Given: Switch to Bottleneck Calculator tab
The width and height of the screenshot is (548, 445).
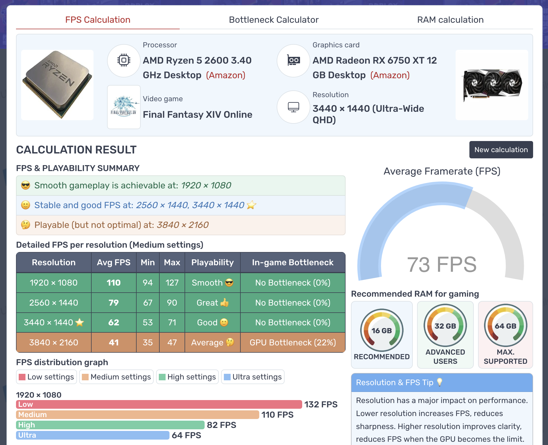Looking at the screenshot, I should (274, 20).
